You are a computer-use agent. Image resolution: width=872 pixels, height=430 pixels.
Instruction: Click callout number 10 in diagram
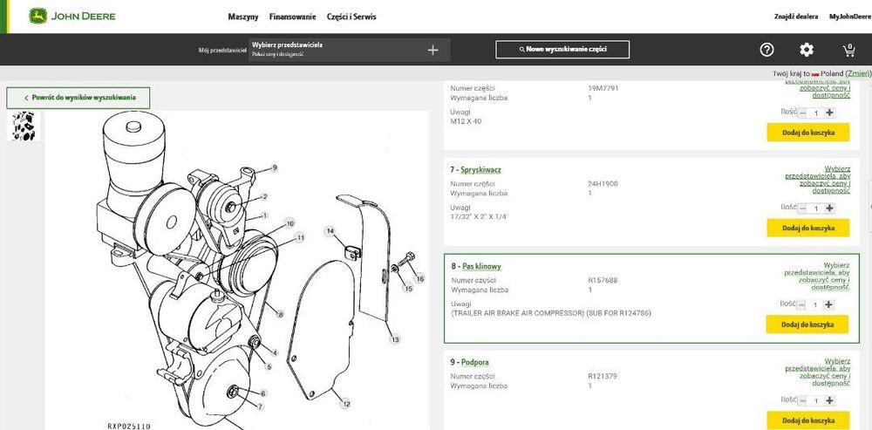pyautogui.click(x=290, y=223)
